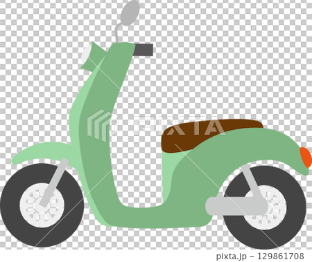Click the scooter illustration image
312x262 pixels.
tap(156, 124)
